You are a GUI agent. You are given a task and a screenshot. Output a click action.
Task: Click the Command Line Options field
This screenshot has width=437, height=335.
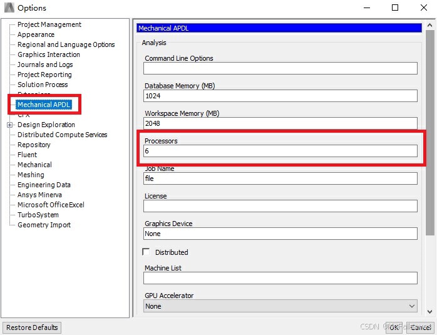pyautogui.click(x=280, y=68)
